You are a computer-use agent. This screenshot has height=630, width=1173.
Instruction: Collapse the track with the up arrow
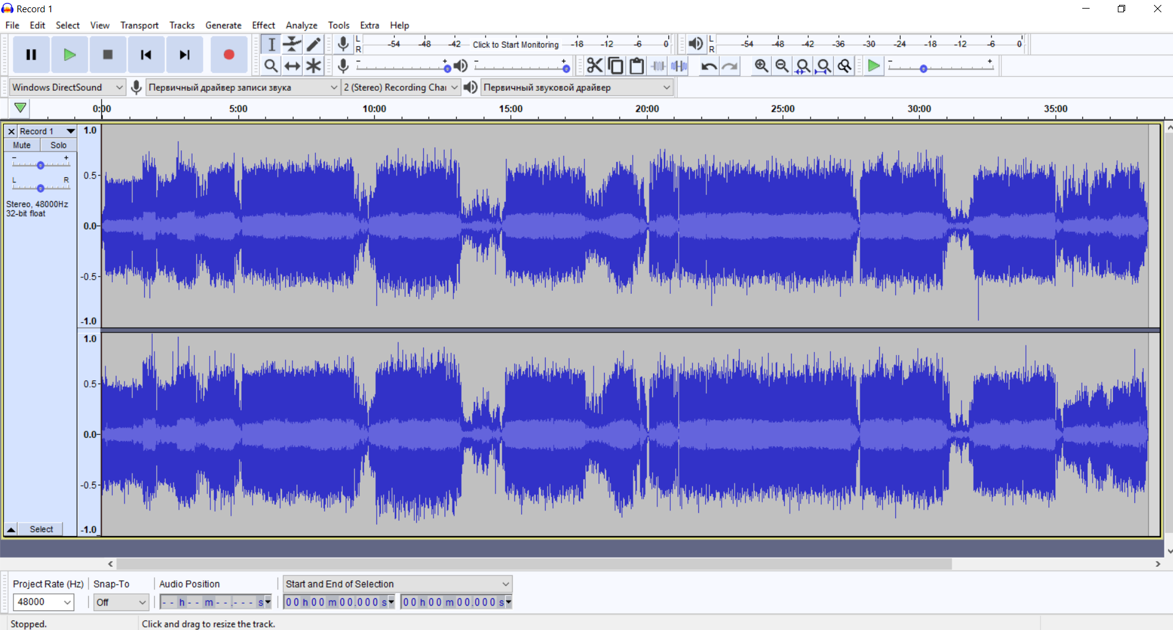pos(11,529)
